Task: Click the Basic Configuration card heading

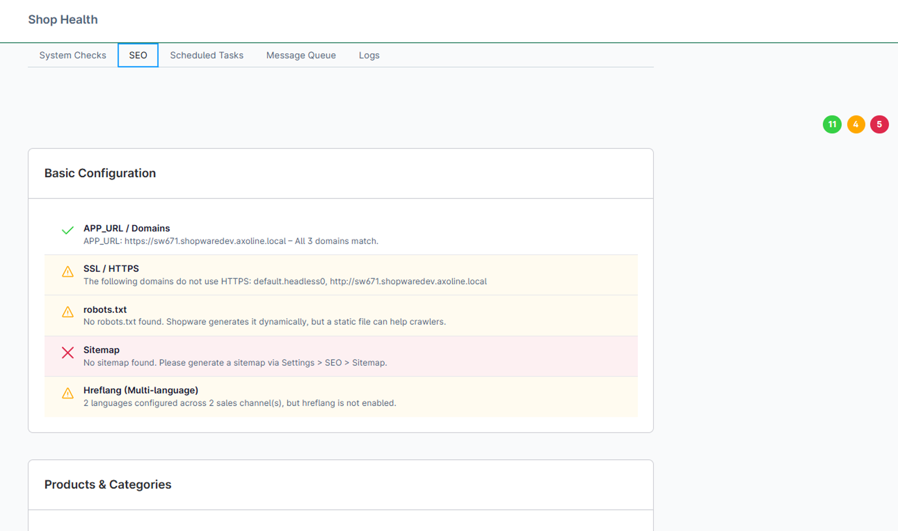Action: click(x=100, y=173)
